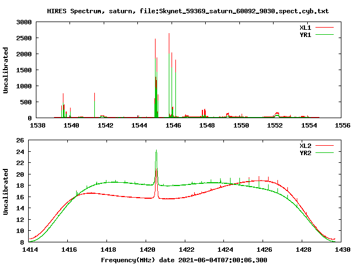Select the YR1 legend label

[306, 34]
